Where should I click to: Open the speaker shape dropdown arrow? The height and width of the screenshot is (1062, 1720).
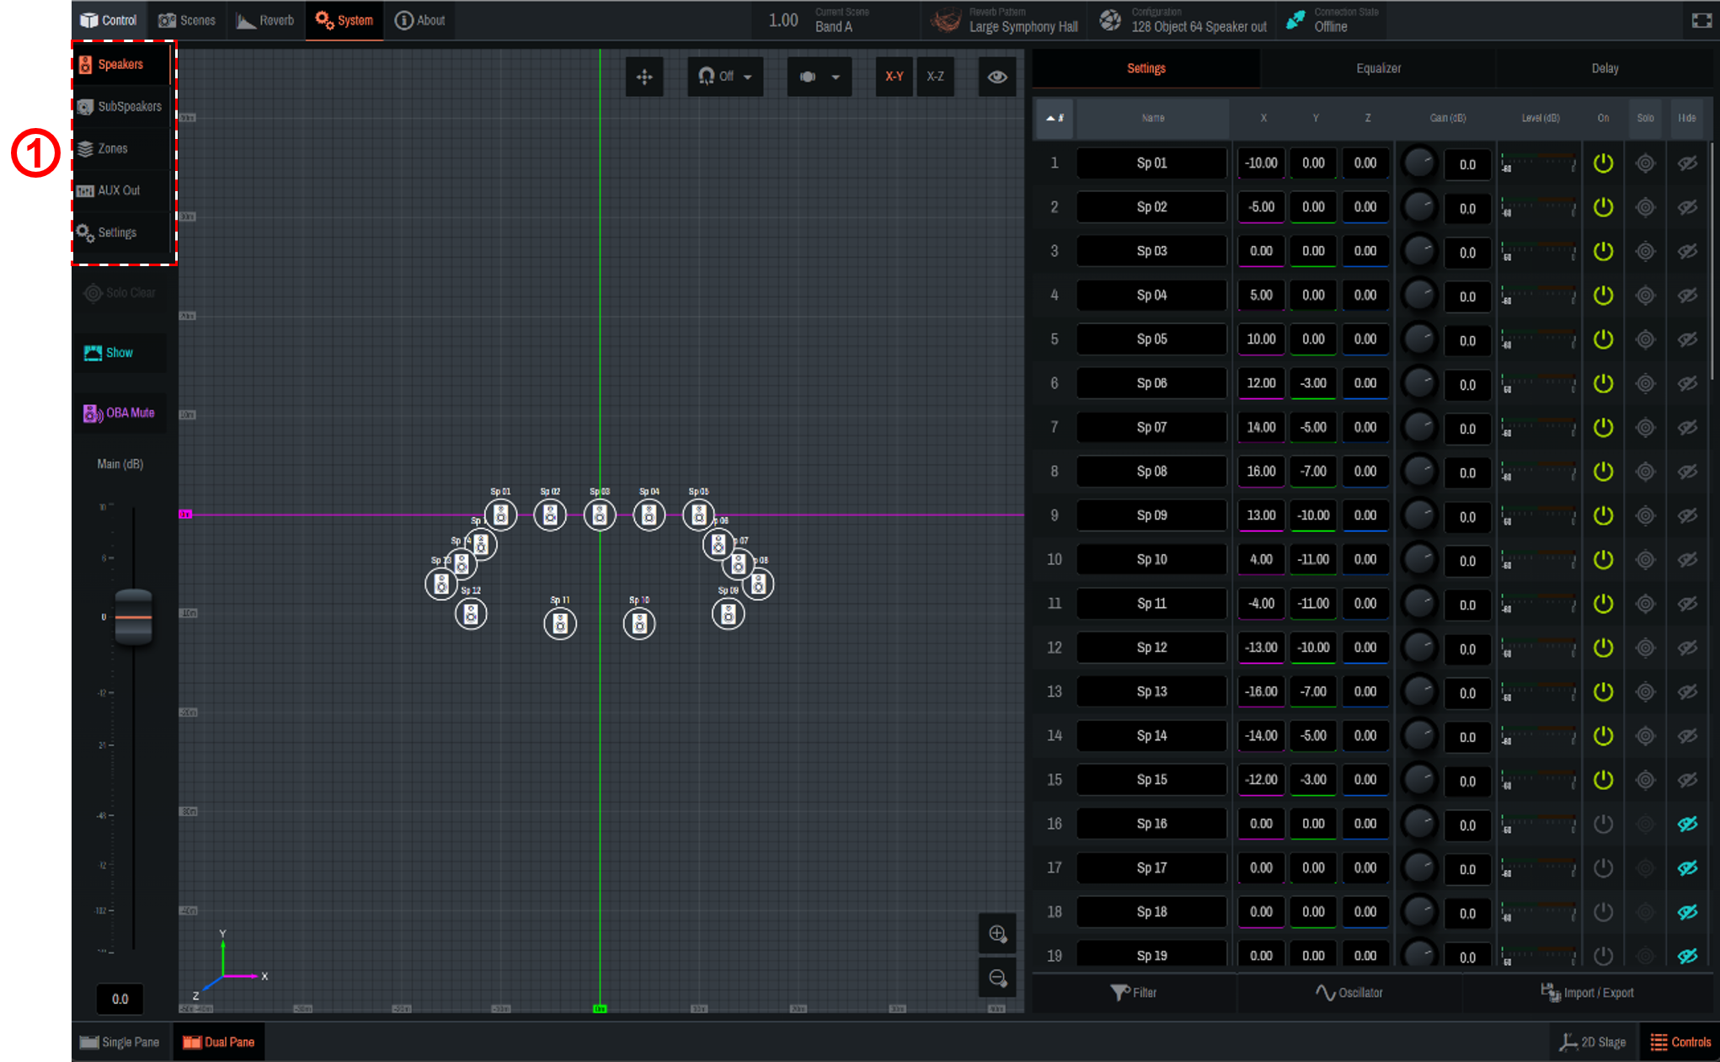pos(835,77)
